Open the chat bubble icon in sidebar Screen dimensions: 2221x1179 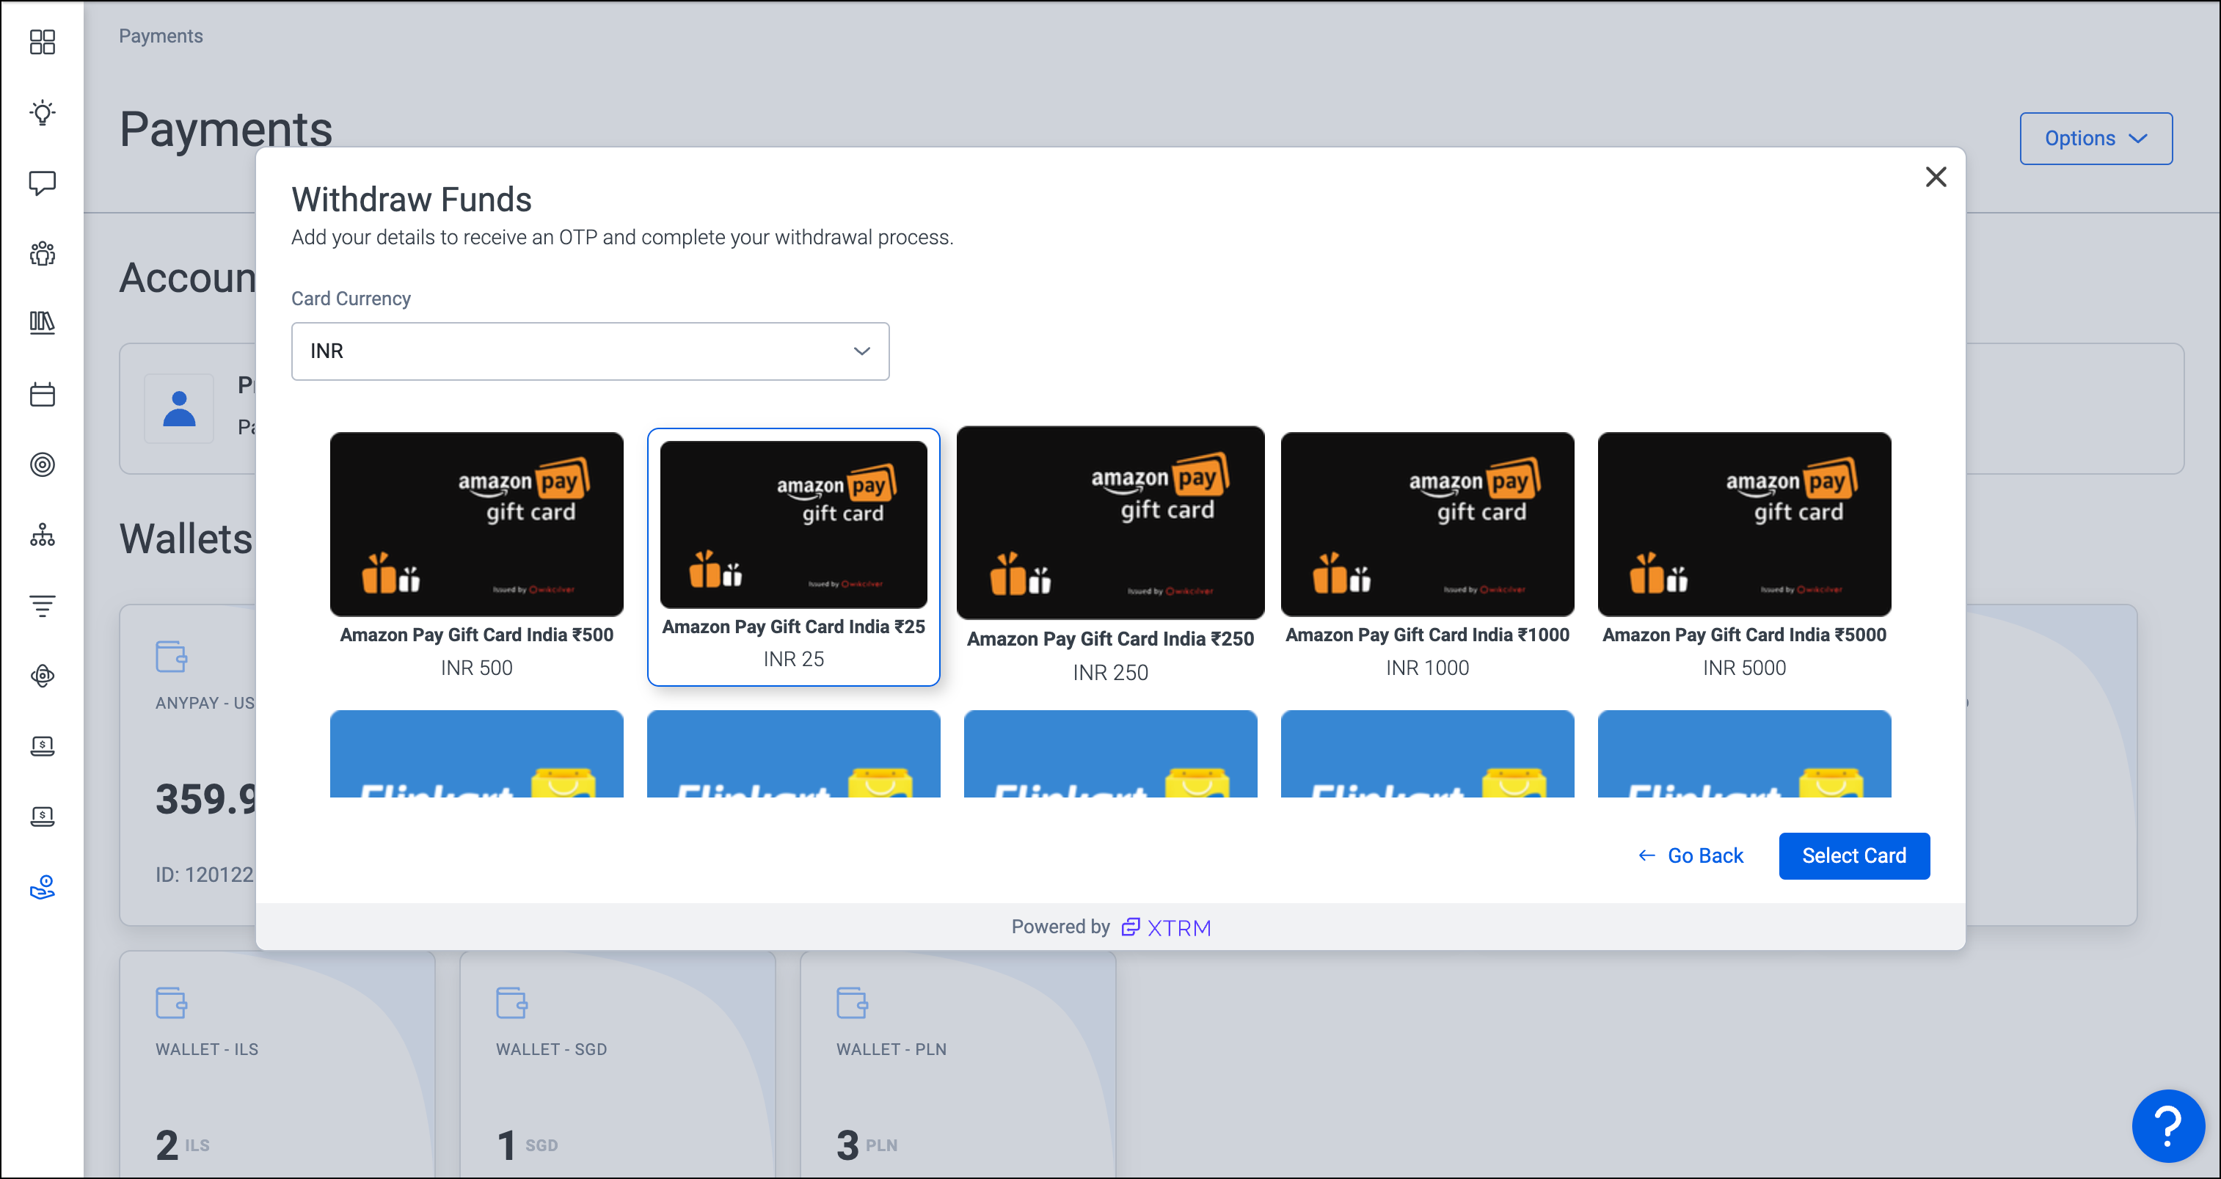pyautogui.click(x=43, y=183)
